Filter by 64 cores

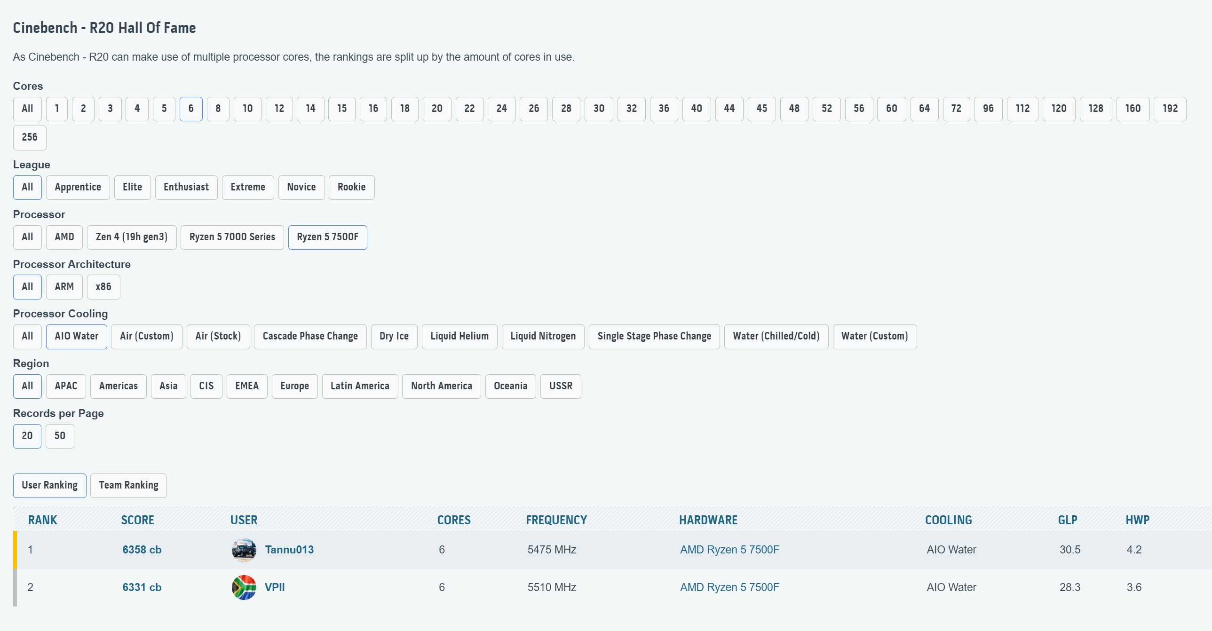click(924, 109)
